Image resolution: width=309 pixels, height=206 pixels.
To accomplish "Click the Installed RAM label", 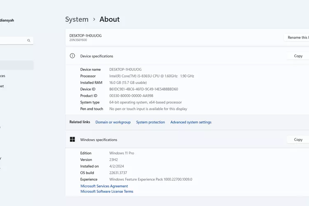I will tap(91, 82).
